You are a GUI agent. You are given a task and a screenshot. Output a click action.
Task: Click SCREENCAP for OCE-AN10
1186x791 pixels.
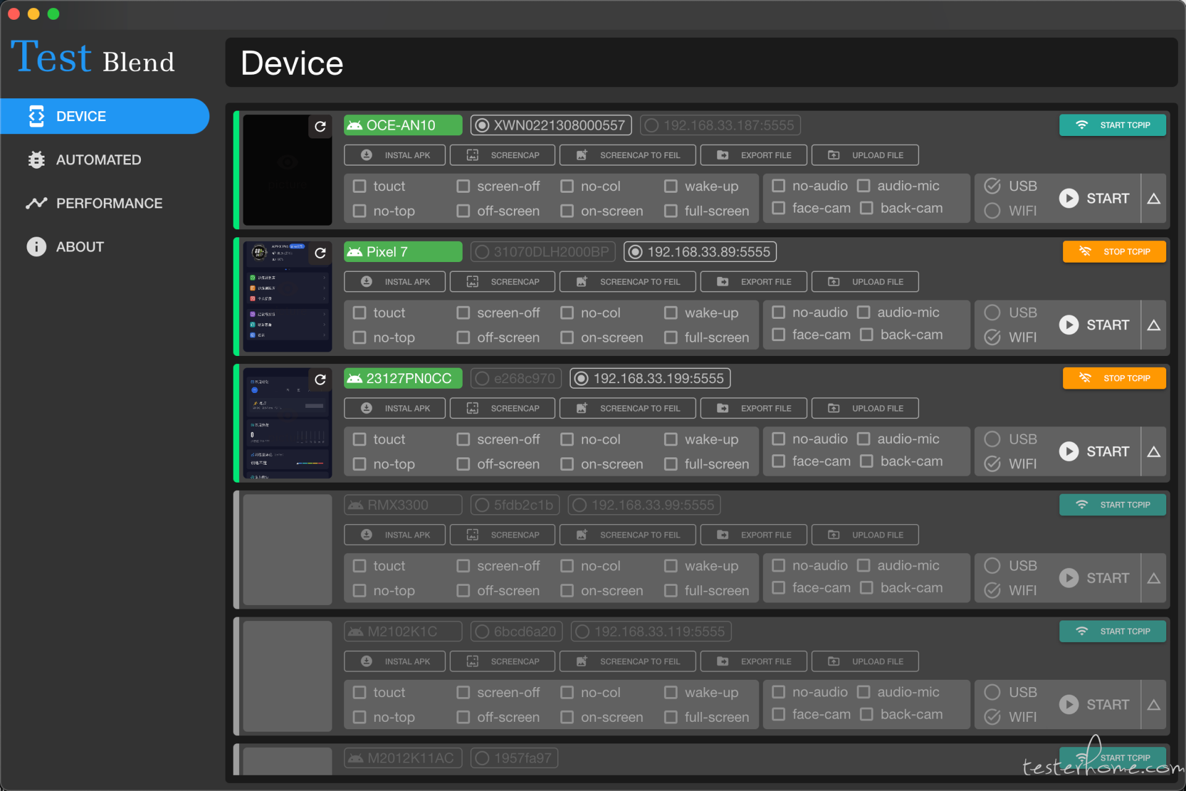coord(502,155)
